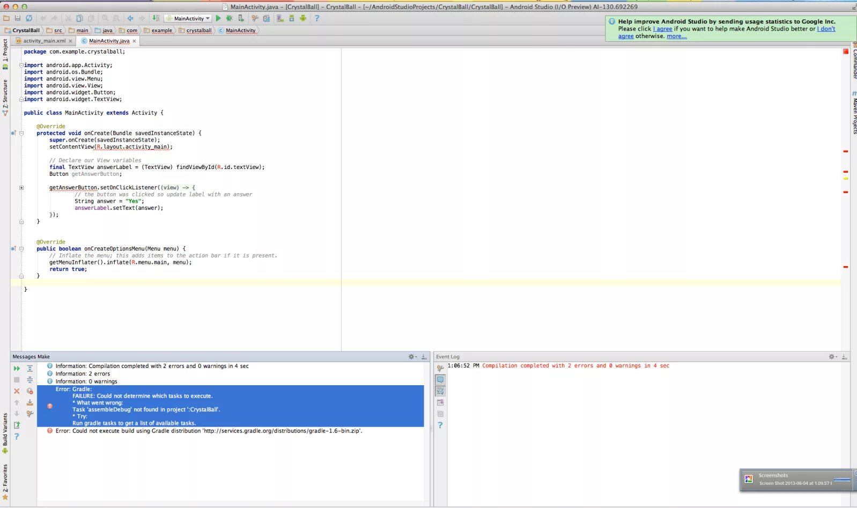Open the Project tool window tab

[x=5, y=54]
